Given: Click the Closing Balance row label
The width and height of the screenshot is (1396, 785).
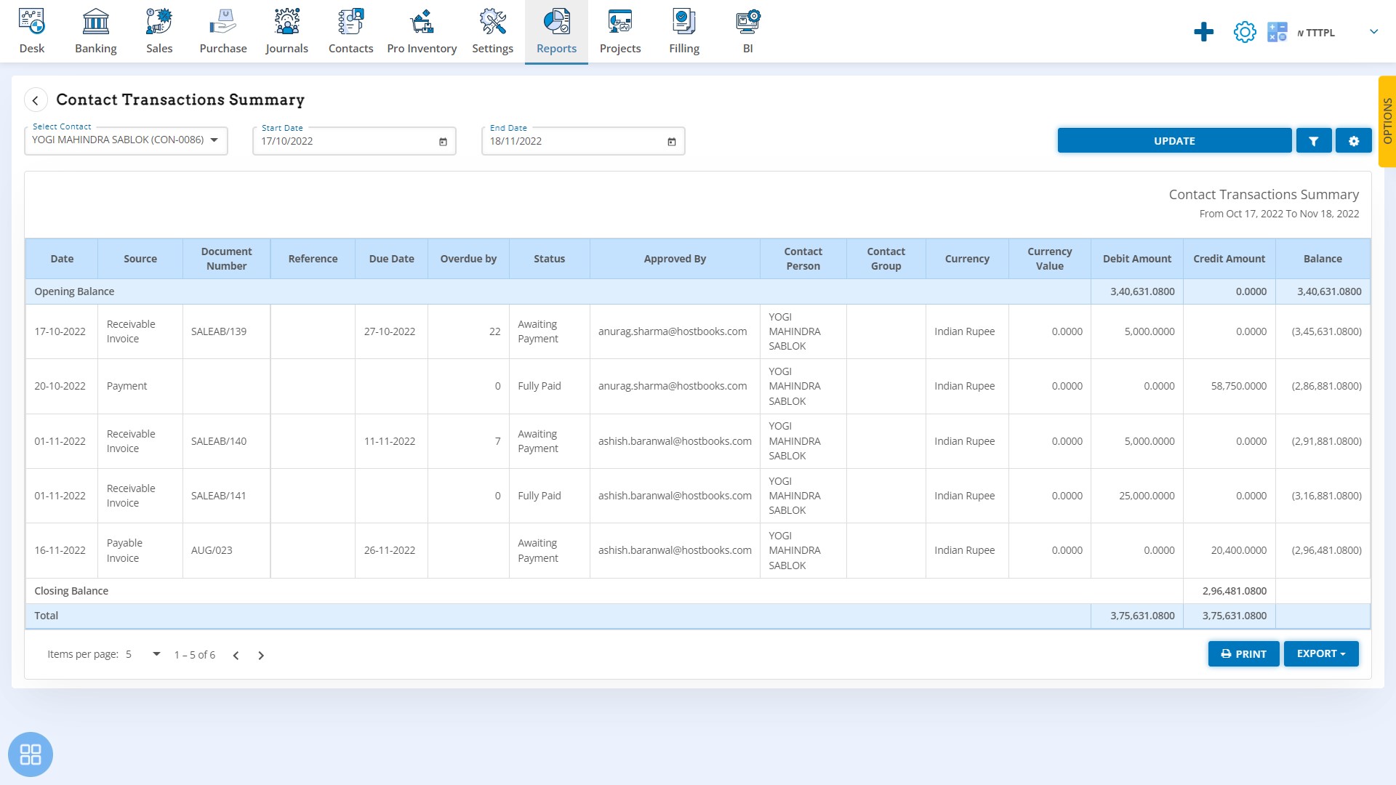Looking at the screenshot, I should (x=71, y=591).
